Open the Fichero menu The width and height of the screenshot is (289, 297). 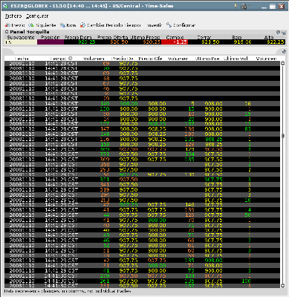[13, 16]
